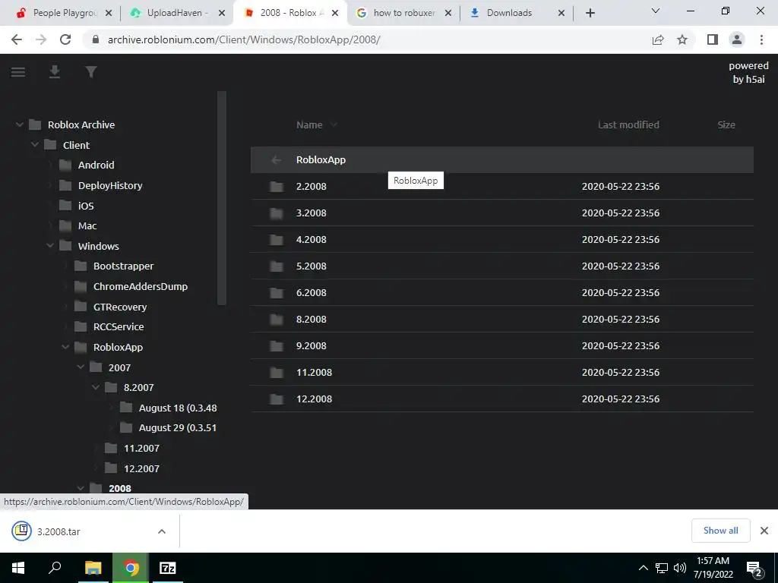The height and width of the screenshot is (583, 778).
Task: Switch to Chrome in taskbar
Action: click(131, 568)
